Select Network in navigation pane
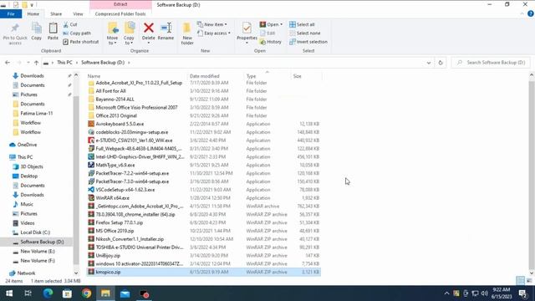Image resolution: width=535 pixels, height=301 pixels. pos(26,273)
